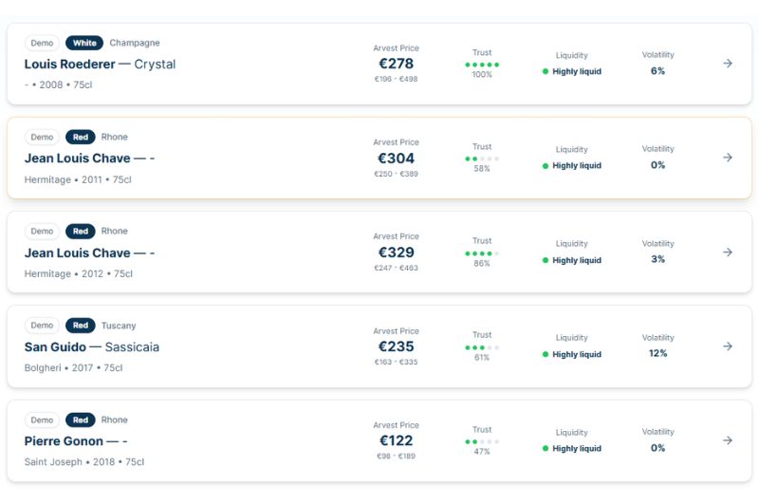Click the €329 Arvest Price value
This screenshot has width=759, height=504.
[396, 252]
